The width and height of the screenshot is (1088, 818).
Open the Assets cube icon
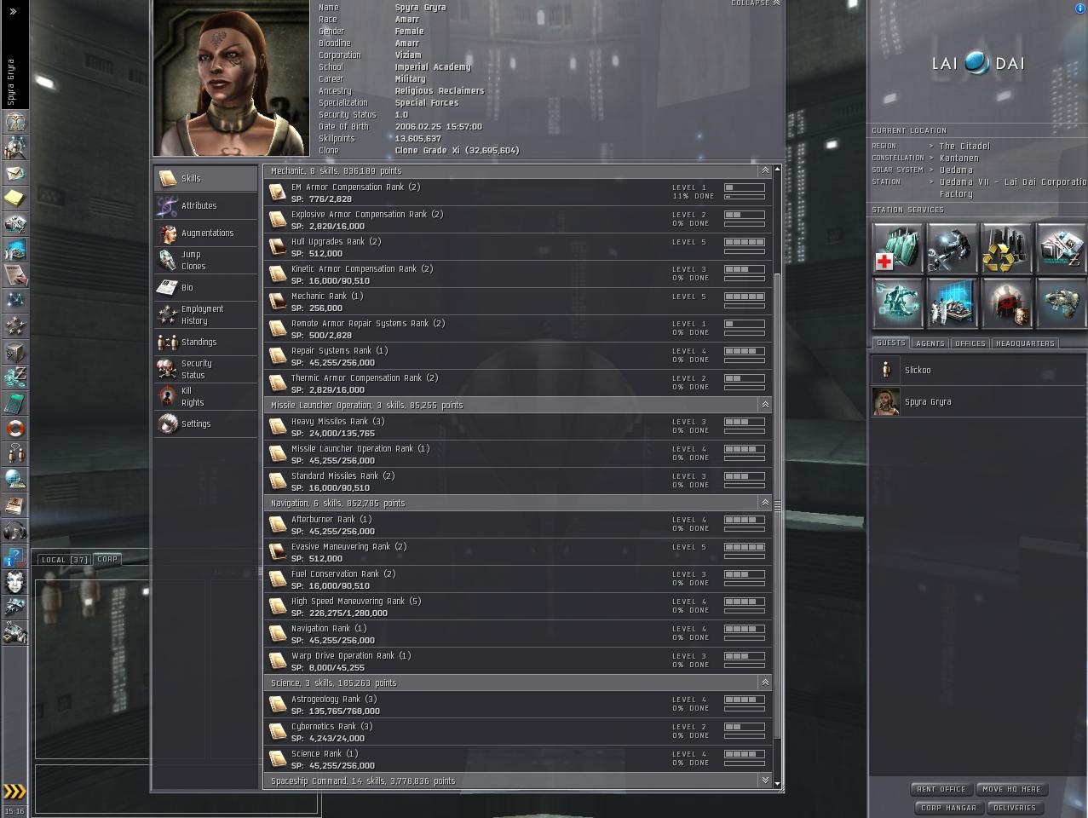[15, 352]
